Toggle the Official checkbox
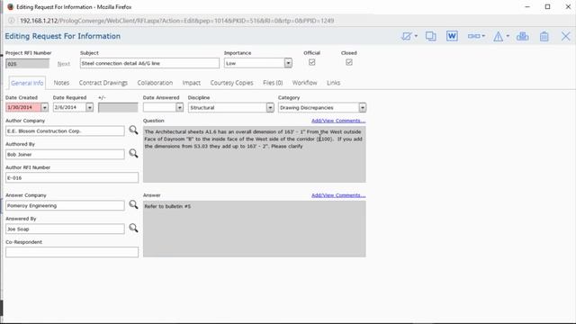This screenshot has height=324, width=576. pos(312,62)
